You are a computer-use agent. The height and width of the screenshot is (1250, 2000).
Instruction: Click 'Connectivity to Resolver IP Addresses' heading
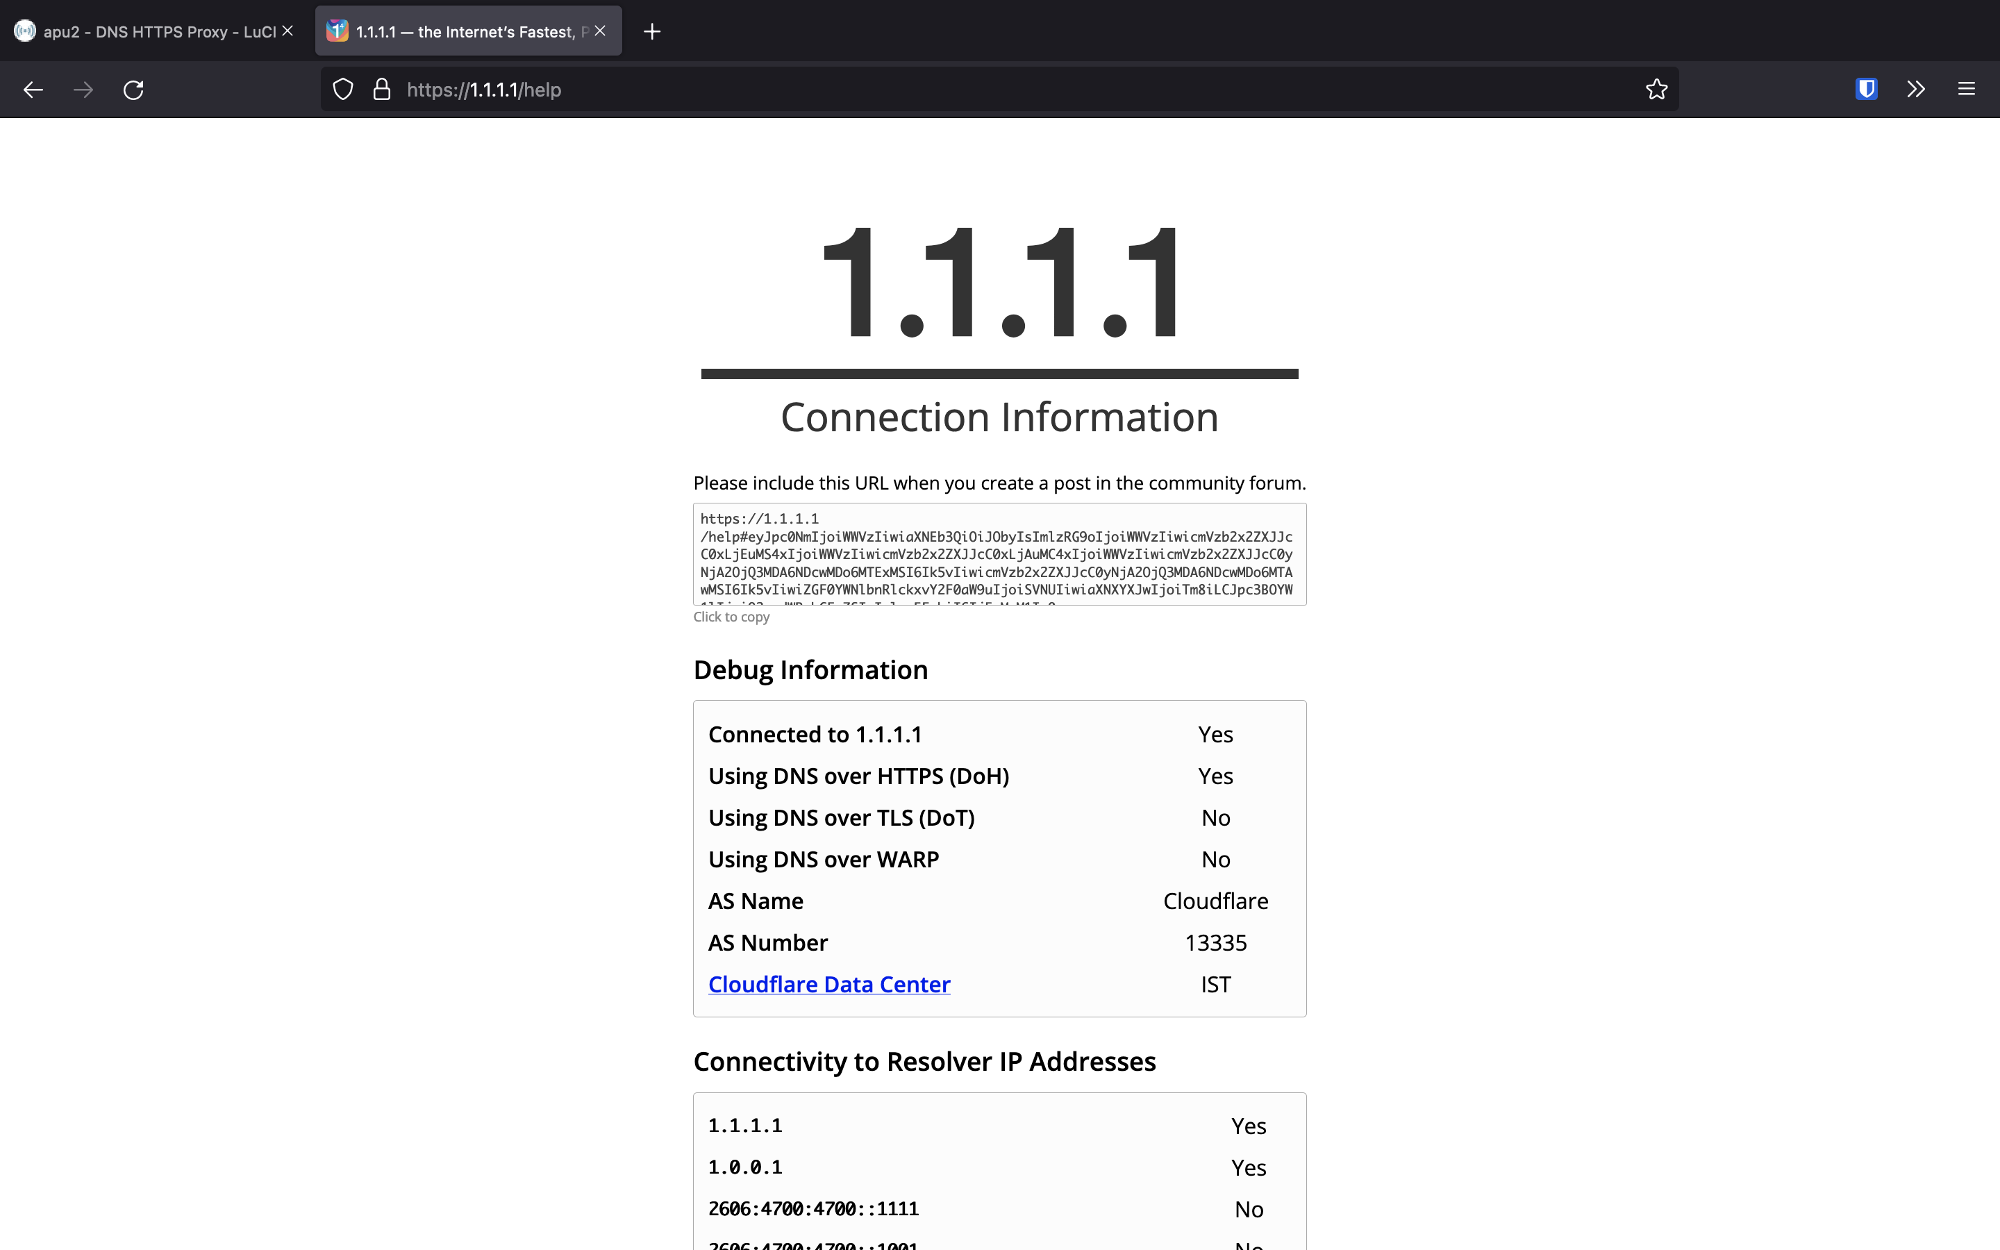tap(924, 1062)
